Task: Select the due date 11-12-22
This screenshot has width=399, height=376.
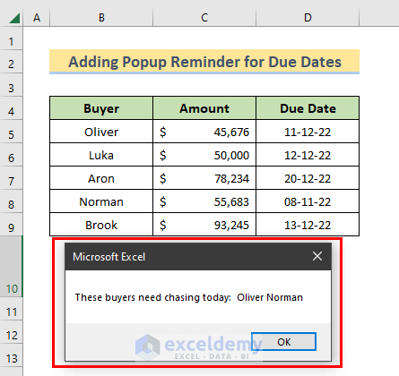Action: click(308, 132)
